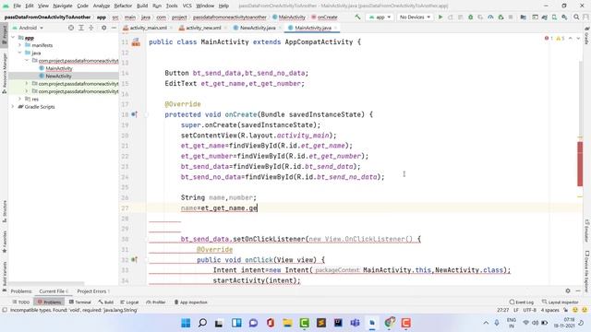
Task: Click the green Debug app bug icon
Action: click(470, 17)
